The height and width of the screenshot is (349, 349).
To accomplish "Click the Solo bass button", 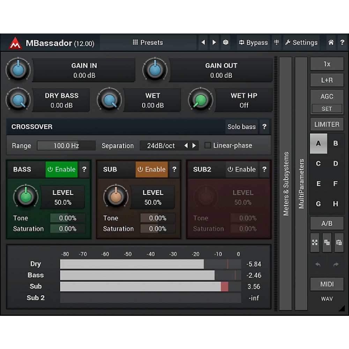I will (242, 127).
